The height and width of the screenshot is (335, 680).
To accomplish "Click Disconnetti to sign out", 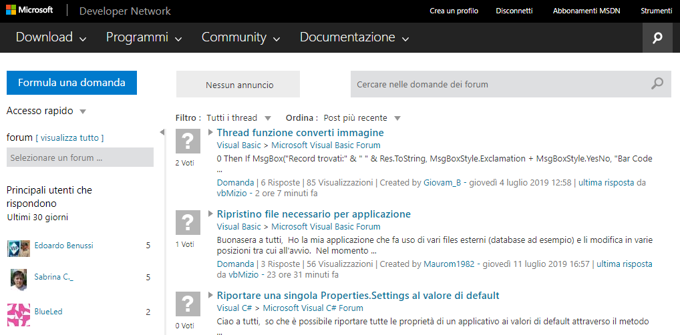I will coord(514,11).
